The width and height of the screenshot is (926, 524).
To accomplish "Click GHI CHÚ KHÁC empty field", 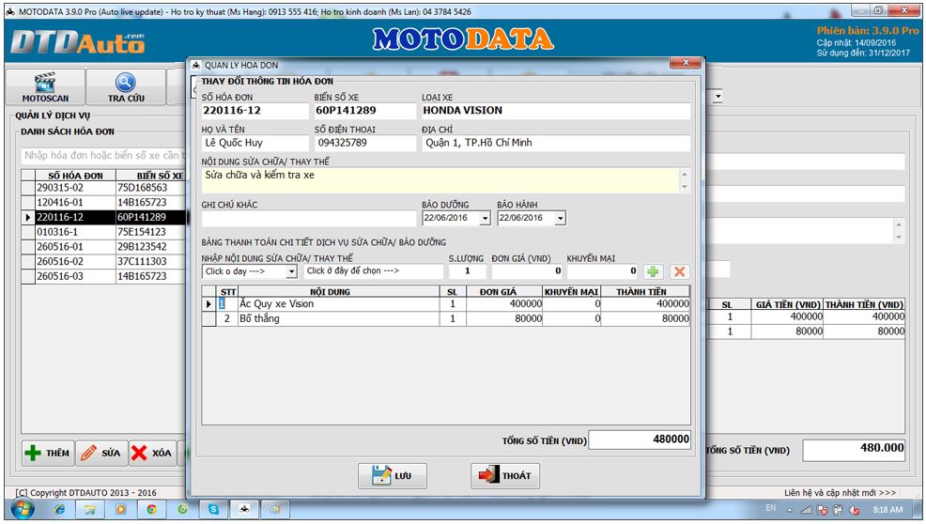I will click(x=309, y=219).
